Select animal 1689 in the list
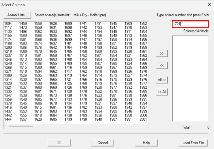The image size is (214, 149). point(68,23)
